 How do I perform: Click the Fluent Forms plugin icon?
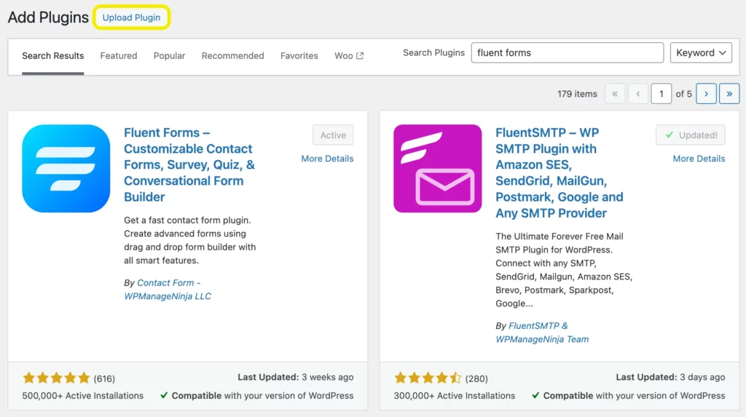click(66, 168)
